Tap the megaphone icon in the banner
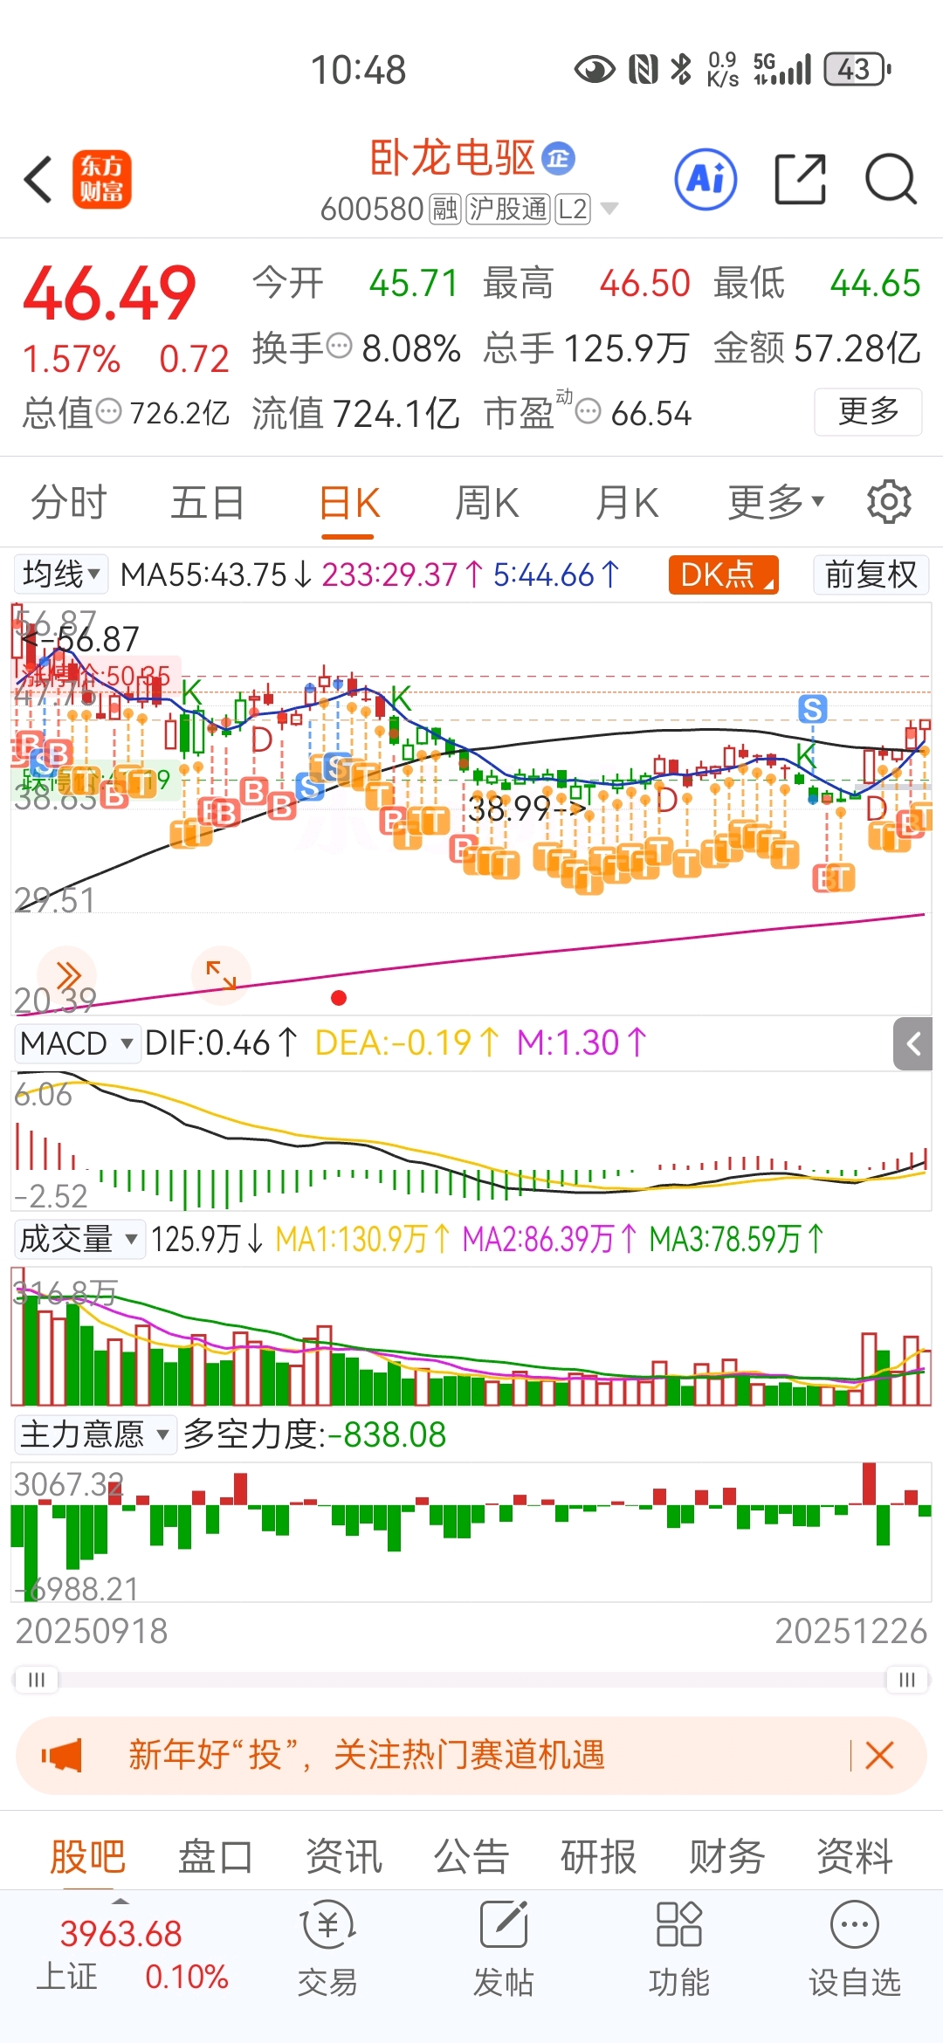 coord(61,1755)
